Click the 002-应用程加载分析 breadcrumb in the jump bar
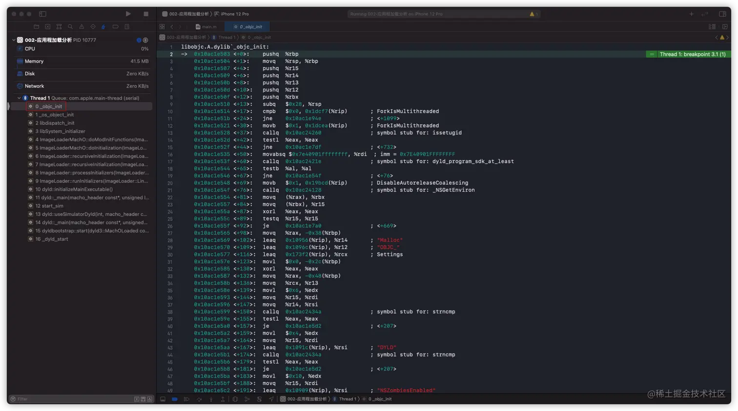This screenshot has width=738, height=411. (x=183, y=38)
